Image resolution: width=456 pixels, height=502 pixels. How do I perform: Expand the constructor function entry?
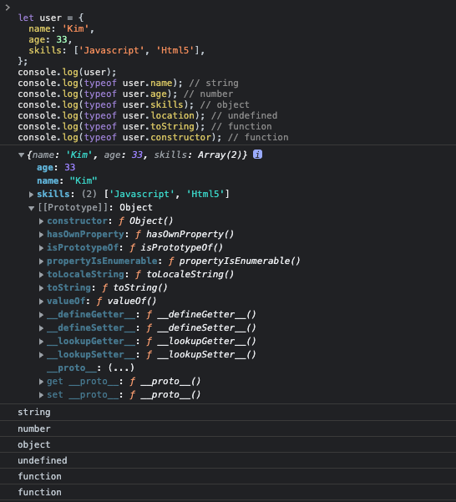pos(41,221)
